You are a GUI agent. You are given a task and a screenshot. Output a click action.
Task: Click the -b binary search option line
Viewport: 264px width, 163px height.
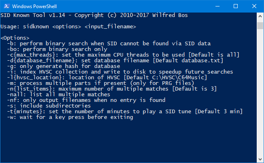point(109,44)
